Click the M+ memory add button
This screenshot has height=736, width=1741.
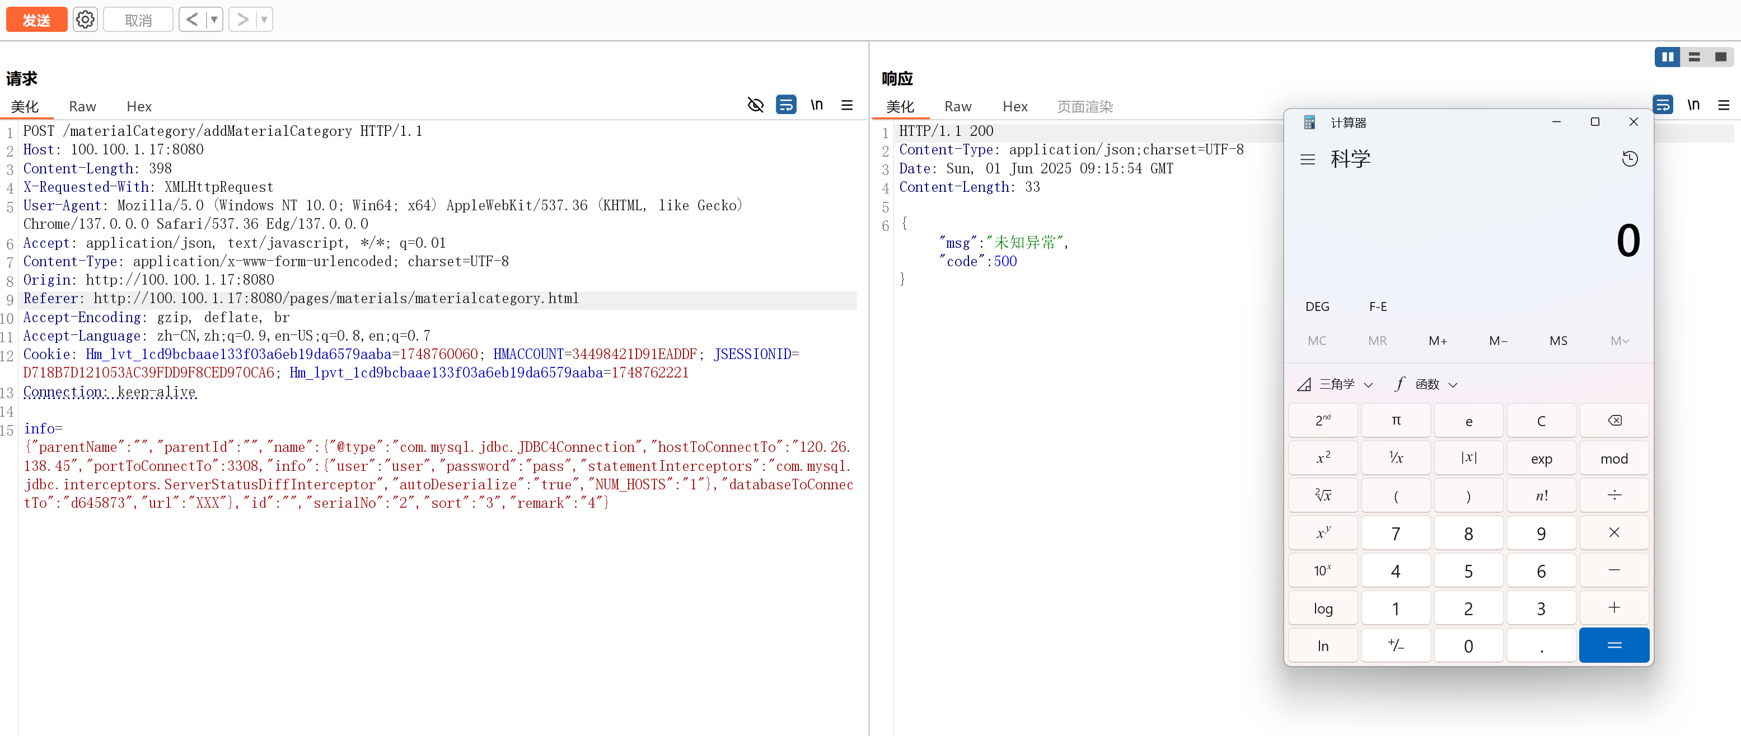pyautogui.click(x=1438, y=341)
